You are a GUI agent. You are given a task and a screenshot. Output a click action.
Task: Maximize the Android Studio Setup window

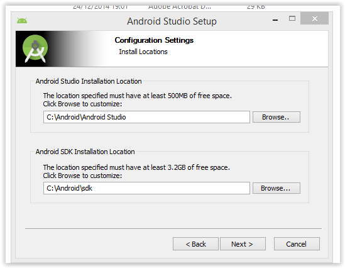[x=292, y=18]
